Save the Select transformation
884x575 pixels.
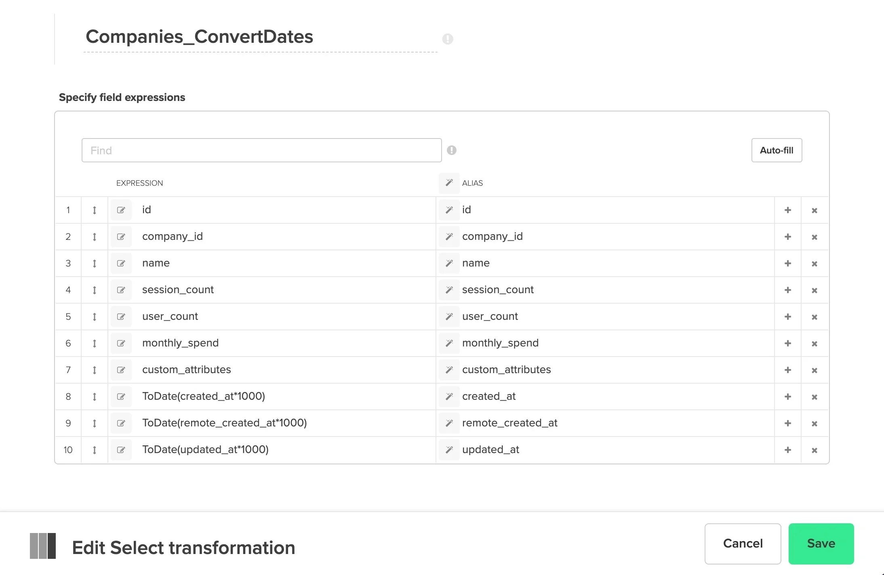(x=821, y=544)
